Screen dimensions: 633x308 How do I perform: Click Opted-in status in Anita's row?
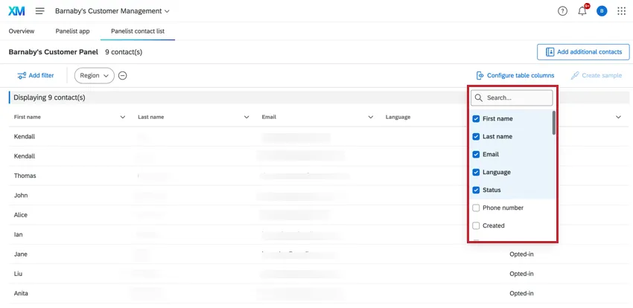point(521,293)
